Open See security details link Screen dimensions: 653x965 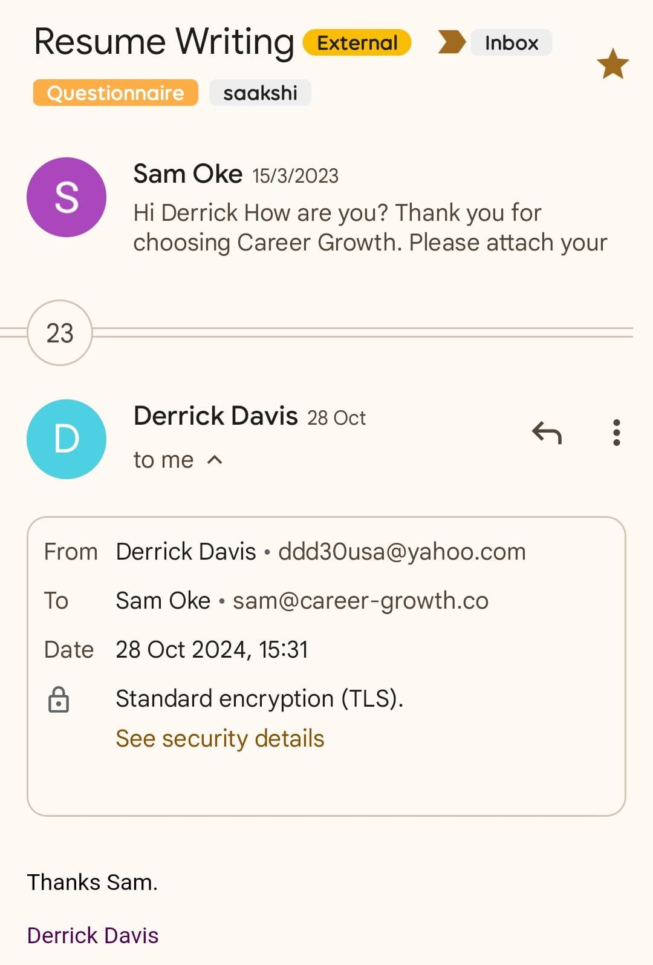tap(220, 739)
